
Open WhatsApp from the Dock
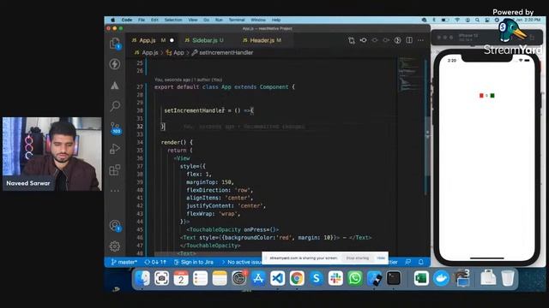[354, 278]
